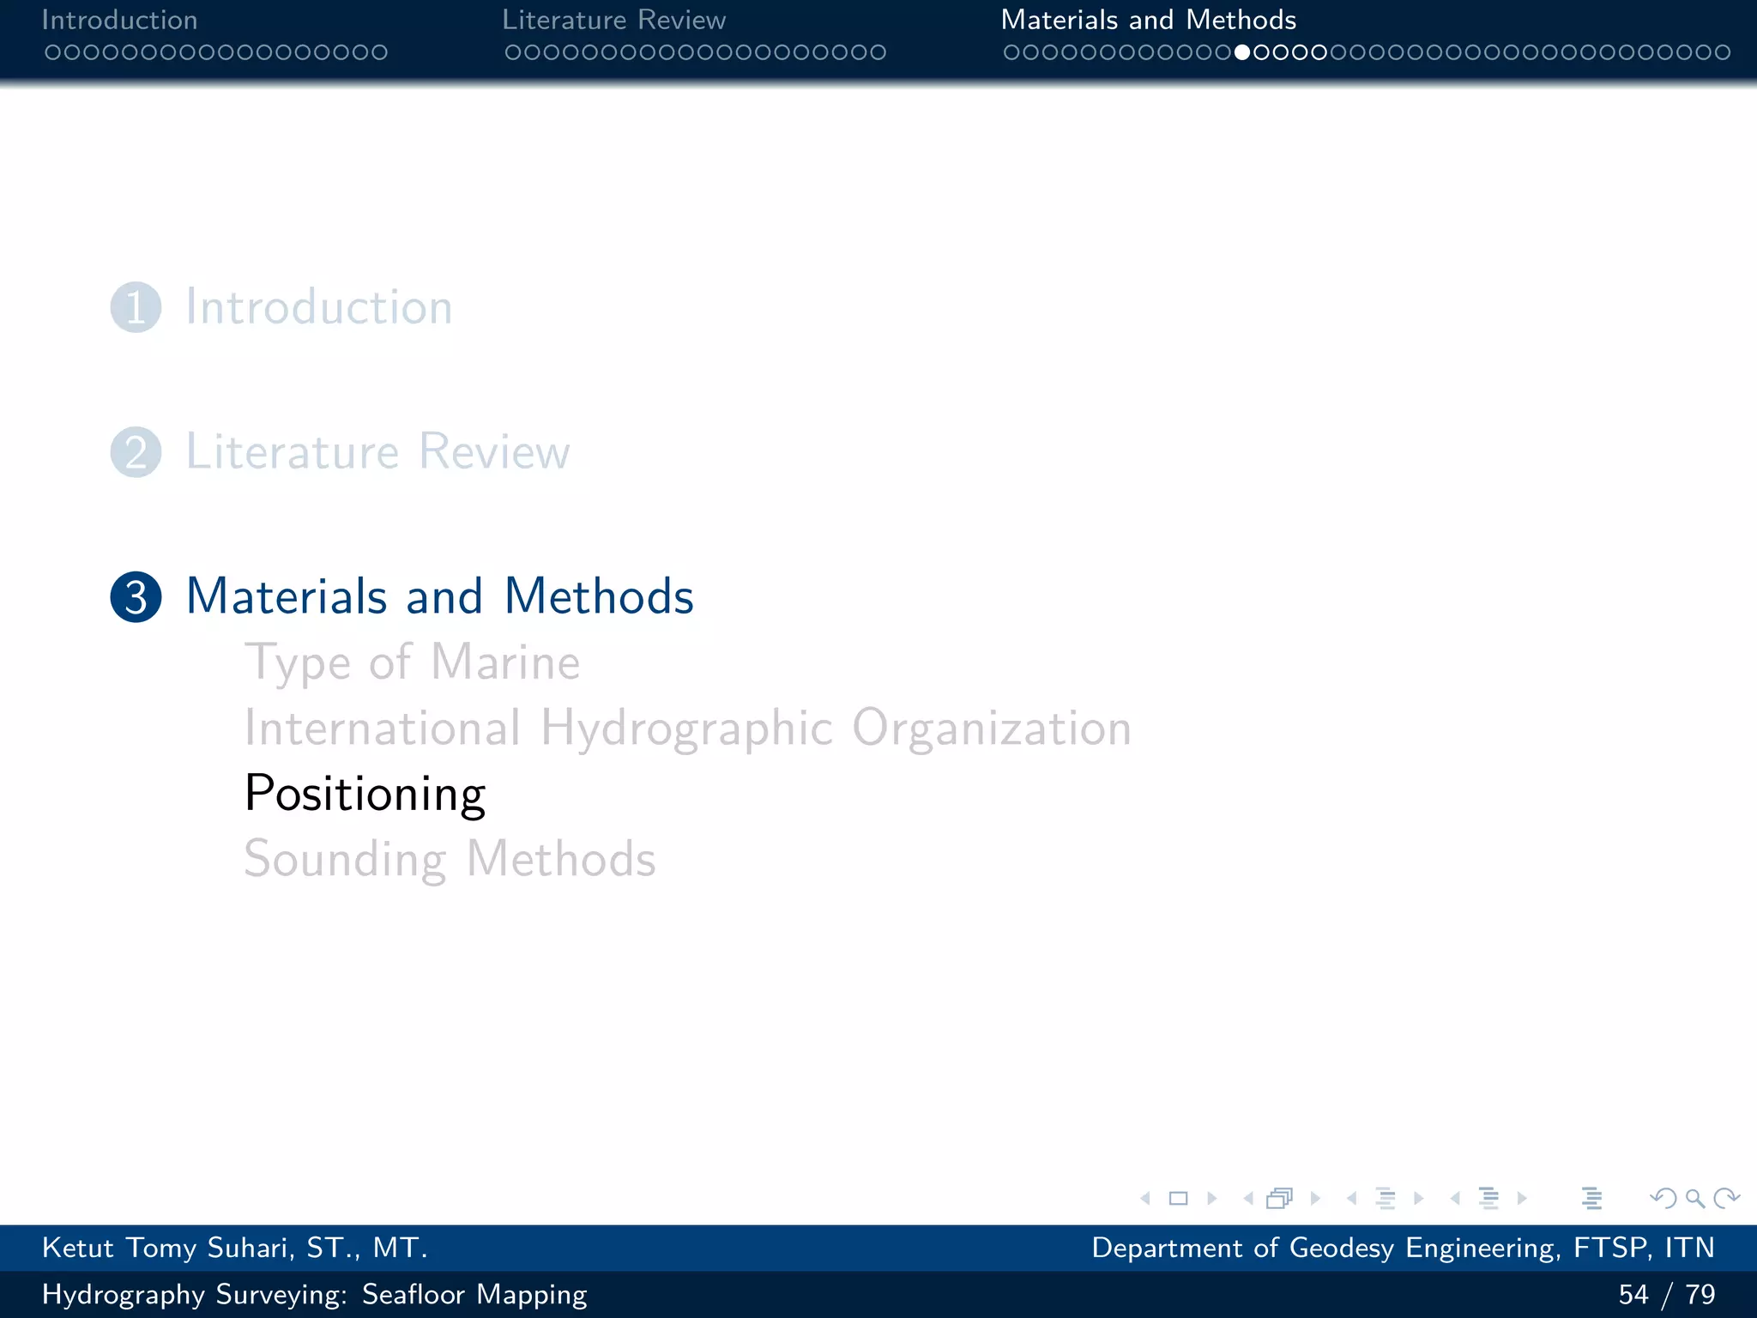Click title Hydrography Surveying: Seafloor Mapping in footer
The image size is (1757, 1318).
[x=315, y=1295]
